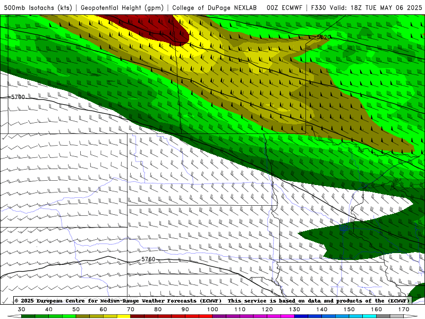The height and width of the screenshot is (319, 425).
Task: Click the 'College of DuPage NEXLAB' label
Action: point(215,7)
